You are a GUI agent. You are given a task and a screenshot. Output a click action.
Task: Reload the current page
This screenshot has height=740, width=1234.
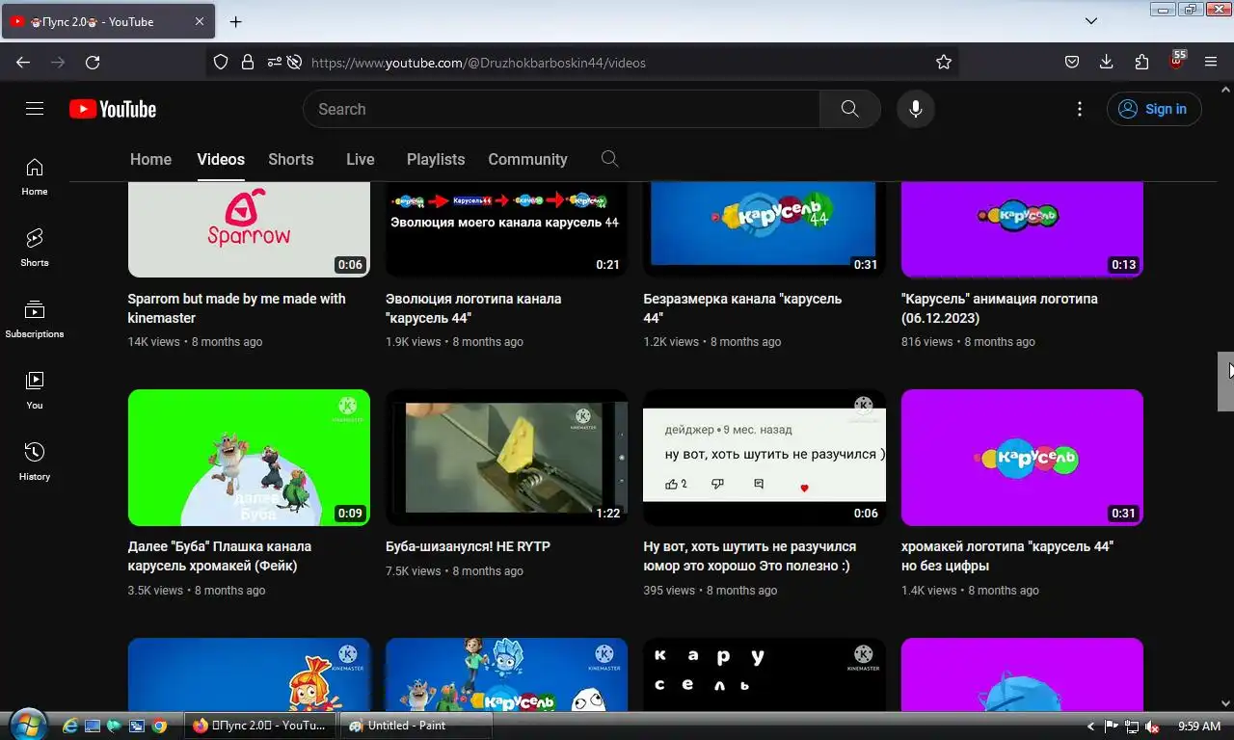coord(93,62)
